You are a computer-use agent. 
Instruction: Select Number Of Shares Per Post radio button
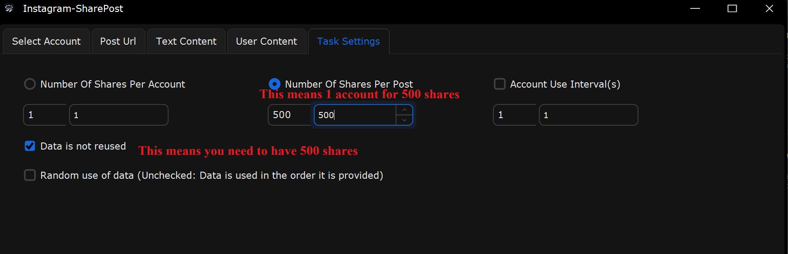coord(274,84)
